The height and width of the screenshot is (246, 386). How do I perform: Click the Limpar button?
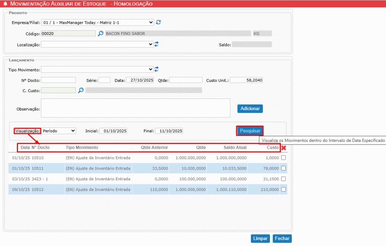[x=260, y=238]
